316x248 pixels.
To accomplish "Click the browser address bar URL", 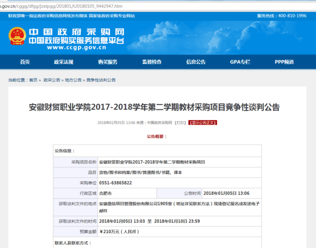I will (x=63, y=6).
